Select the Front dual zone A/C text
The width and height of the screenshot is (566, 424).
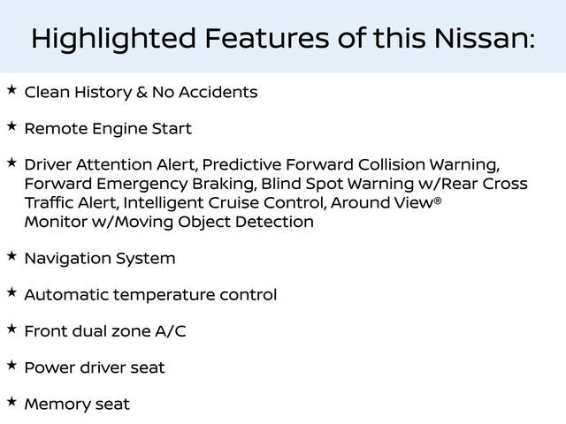click(105, 332)
